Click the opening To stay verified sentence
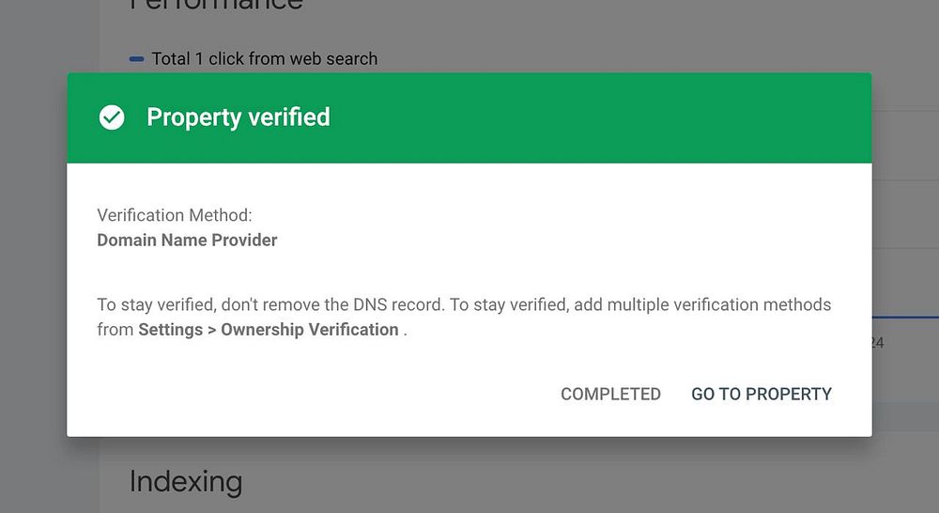The width and height of the screenshot is (939, 513). coord(270,304)
